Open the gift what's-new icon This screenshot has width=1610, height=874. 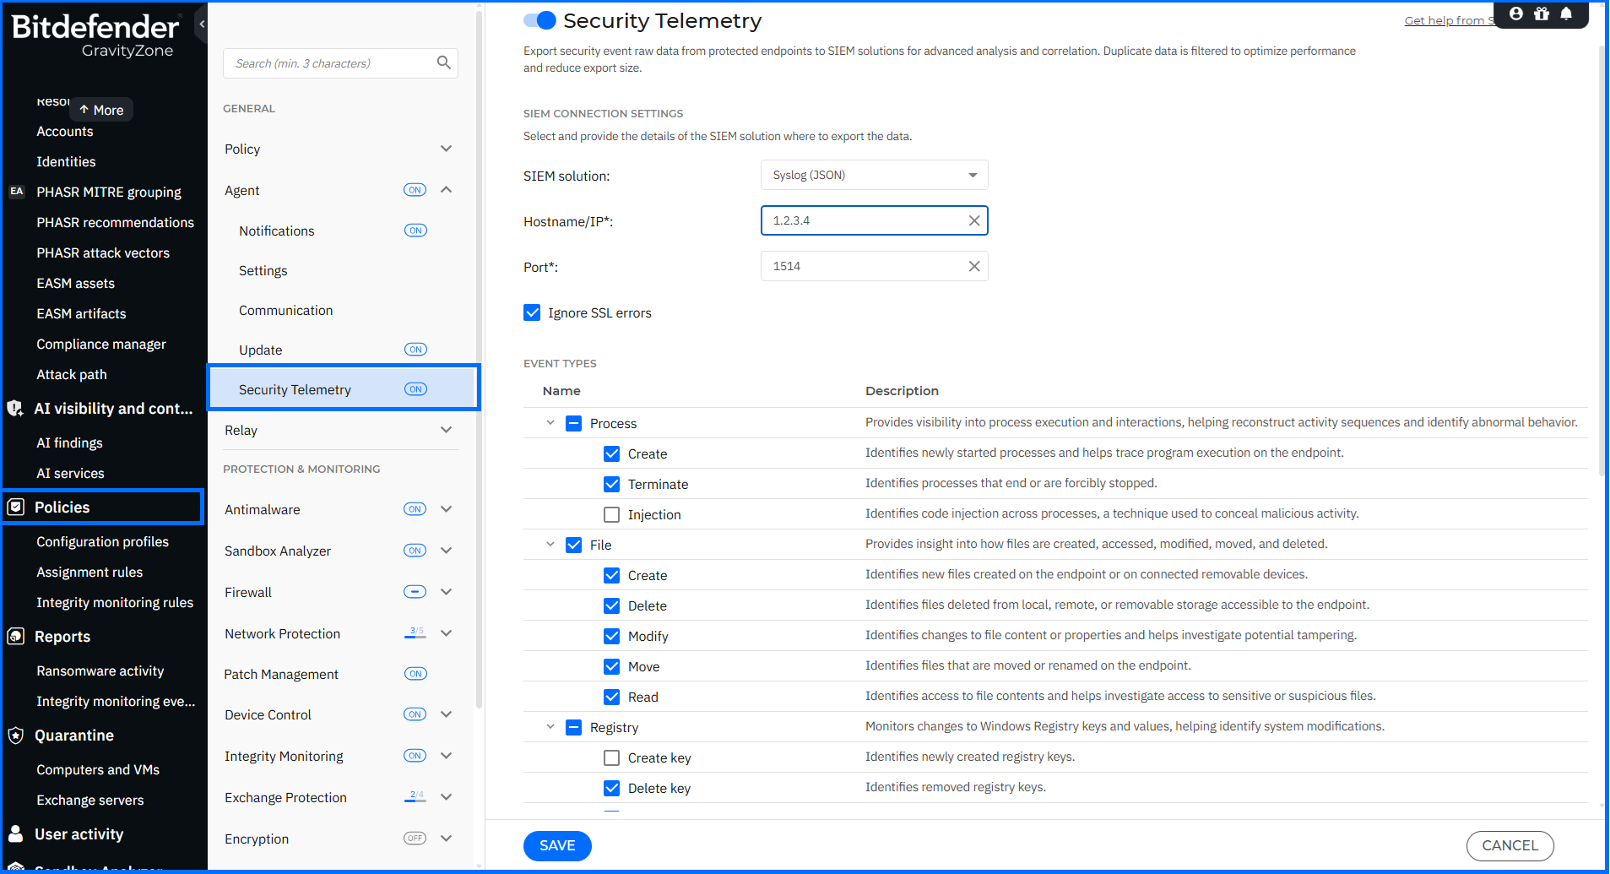point(1542,14)
